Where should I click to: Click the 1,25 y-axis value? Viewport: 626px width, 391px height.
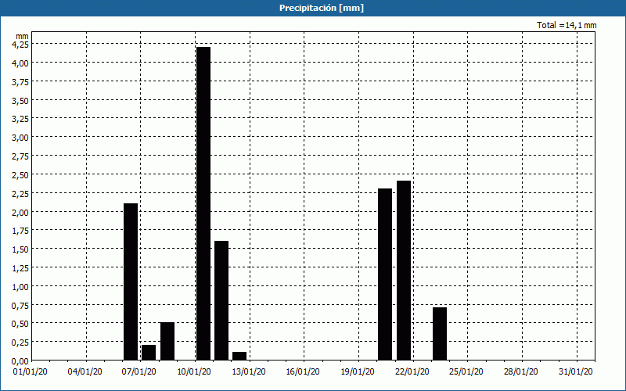point(20,268)
